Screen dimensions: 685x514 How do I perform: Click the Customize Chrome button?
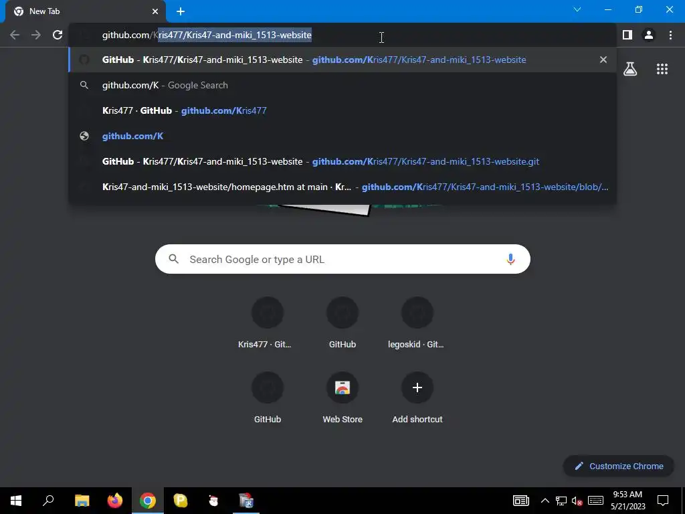(x=619, y=466)
